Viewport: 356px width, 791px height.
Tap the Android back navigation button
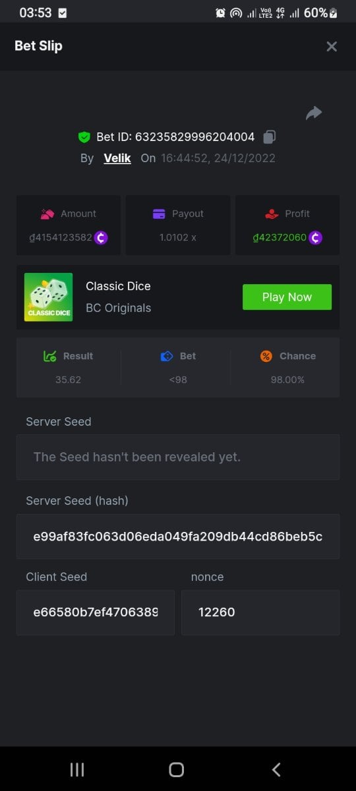[276, 769]
